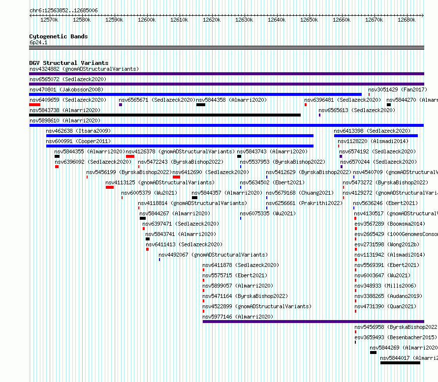
Task: Click the nsv6003647 (Wu2021) label
Action: (382, 275)
